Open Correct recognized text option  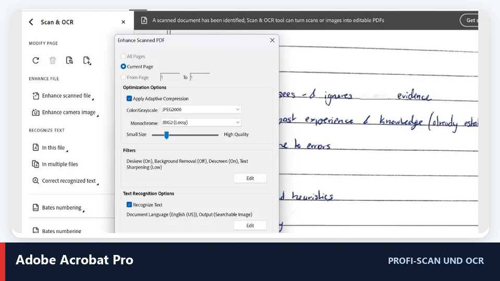tap(69, 181)
